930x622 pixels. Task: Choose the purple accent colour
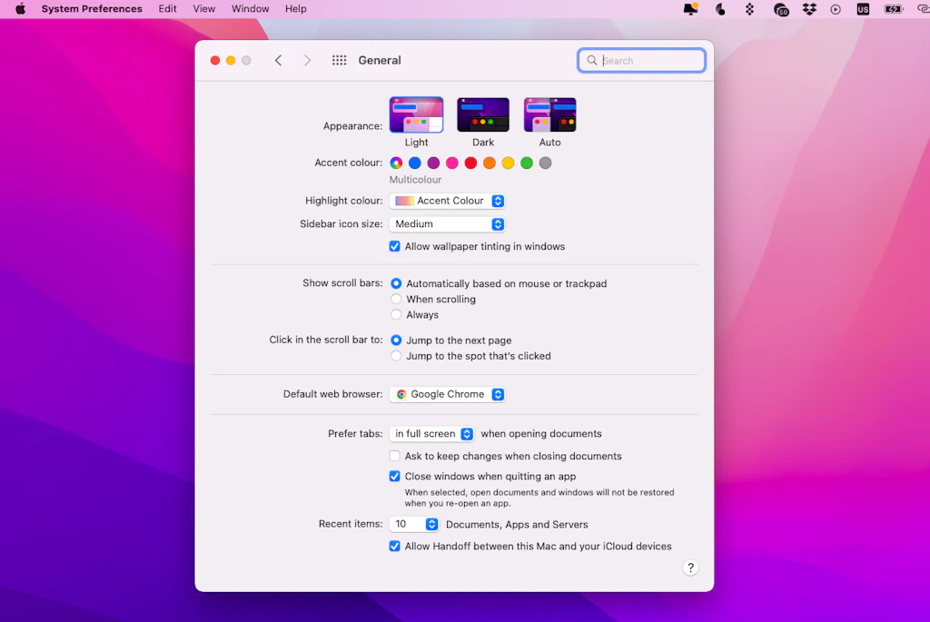(433, 163)
